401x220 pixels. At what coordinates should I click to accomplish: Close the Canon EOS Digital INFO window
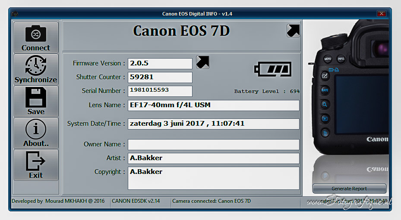coord(381,13)
